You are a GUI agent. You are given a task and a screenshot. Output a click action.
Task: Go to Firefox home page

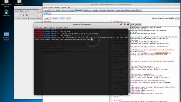[x=27, y=15]
